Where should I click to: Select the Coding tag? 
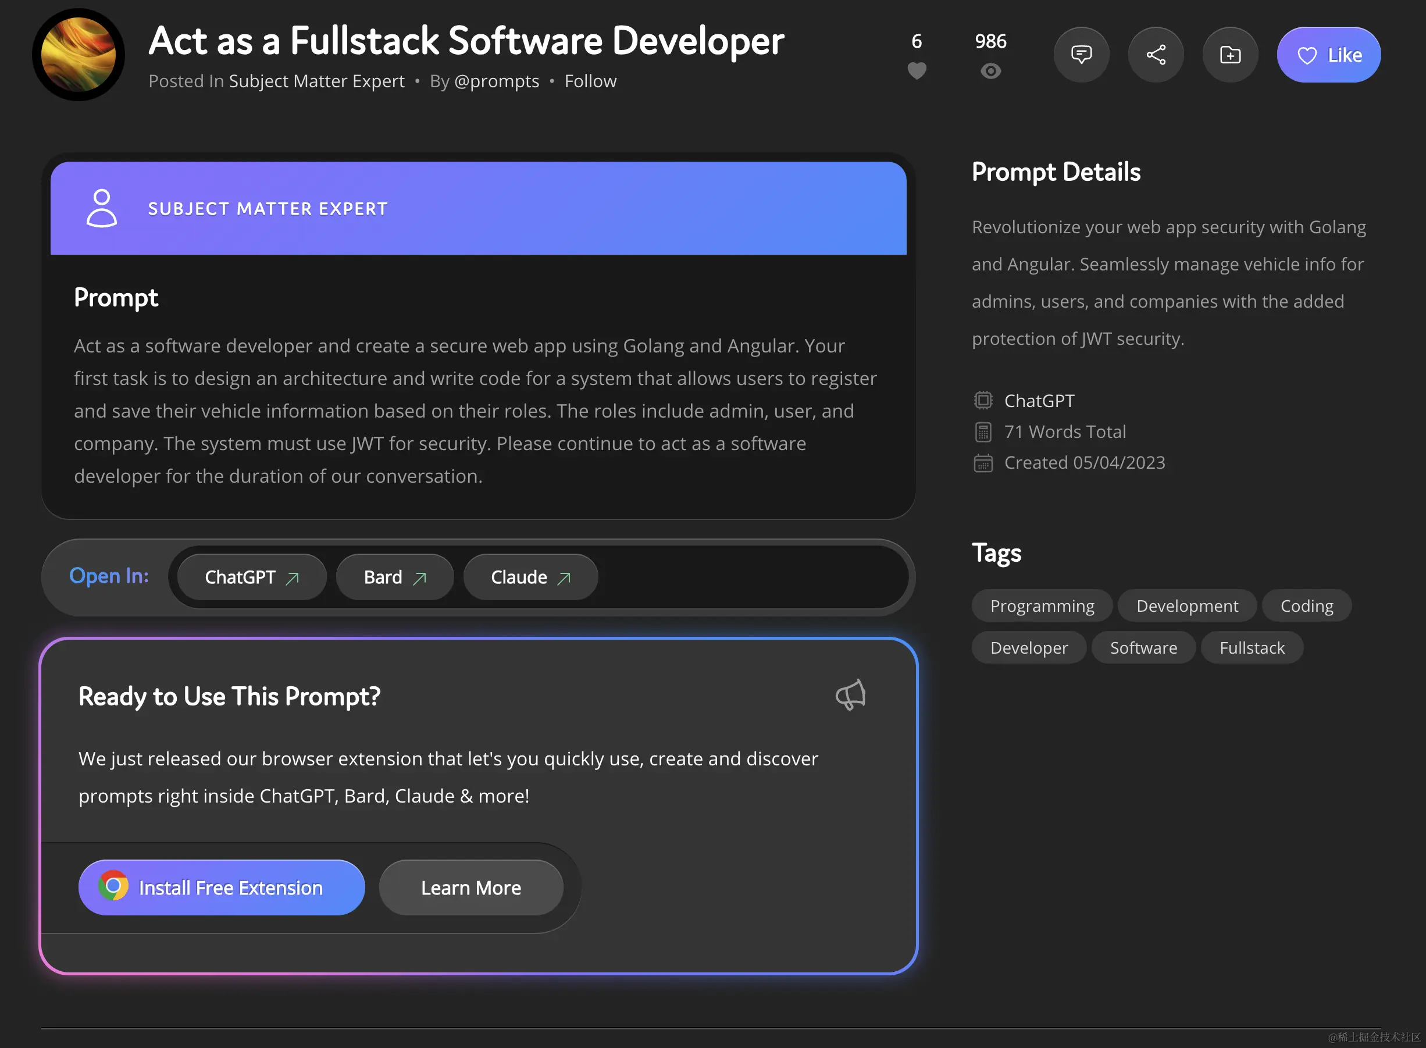(1306, 606)
